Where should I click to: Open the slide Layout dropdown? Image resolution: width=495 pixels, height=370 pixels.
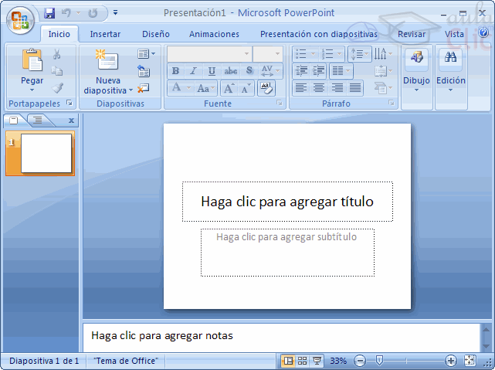146,54
